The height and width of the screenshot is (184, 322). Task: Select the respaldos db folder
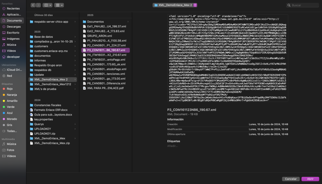pos(53,70)
